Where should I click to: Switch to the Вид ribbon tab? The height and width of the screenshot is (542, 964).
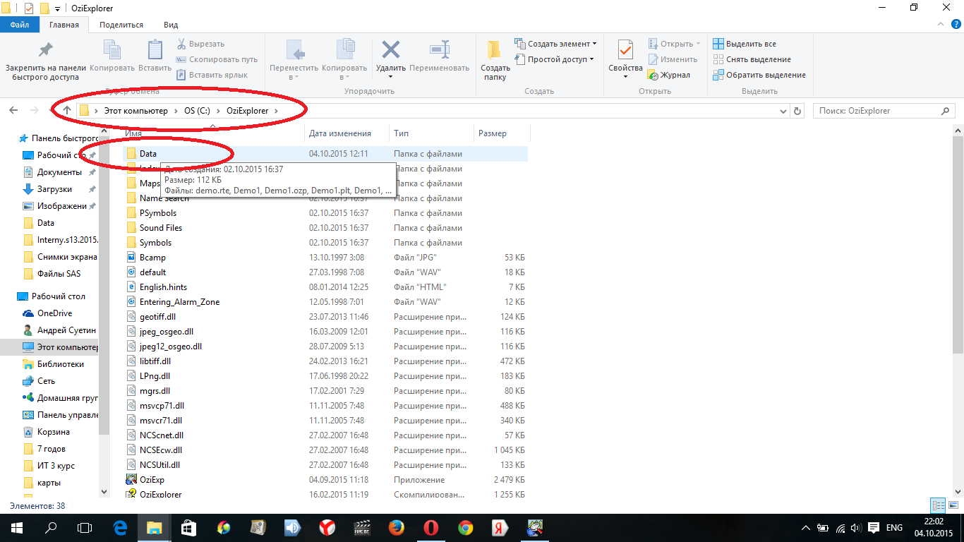tap(171, 25)
